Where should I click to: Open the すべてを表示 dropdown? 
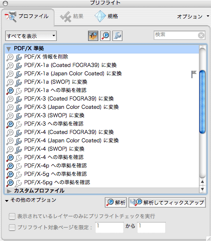[x=31, y=36]
